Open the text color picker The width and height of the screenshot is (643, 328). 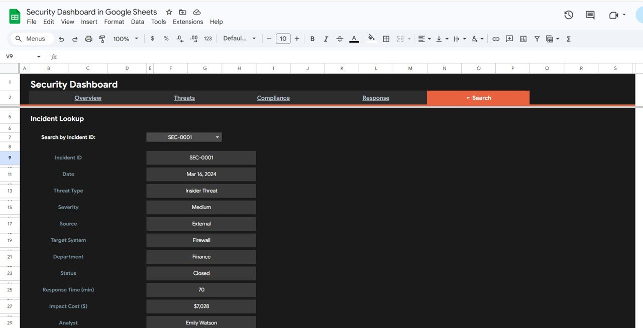pos(354,38)
